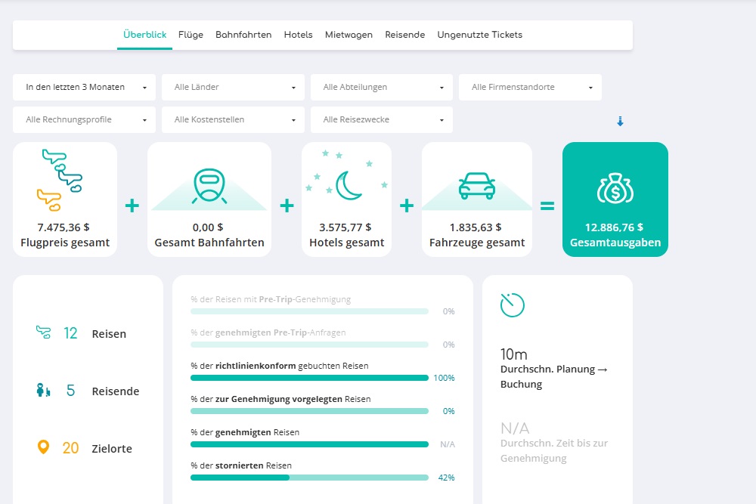Open the In den letzten 3 Monaten dropdown
Image resolution: width=756 pixels, height=504 pixels.
[x=84, y=87]
